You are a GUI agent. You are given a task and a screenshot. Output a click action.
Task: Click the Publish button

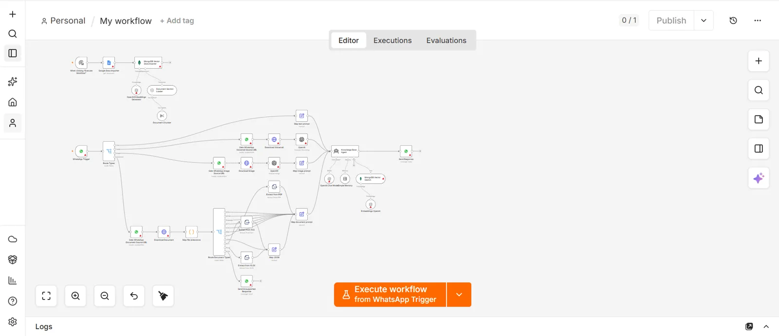point(671,20)
